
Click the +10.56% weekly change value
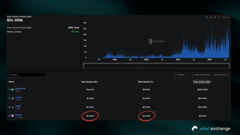click(75, 32)
